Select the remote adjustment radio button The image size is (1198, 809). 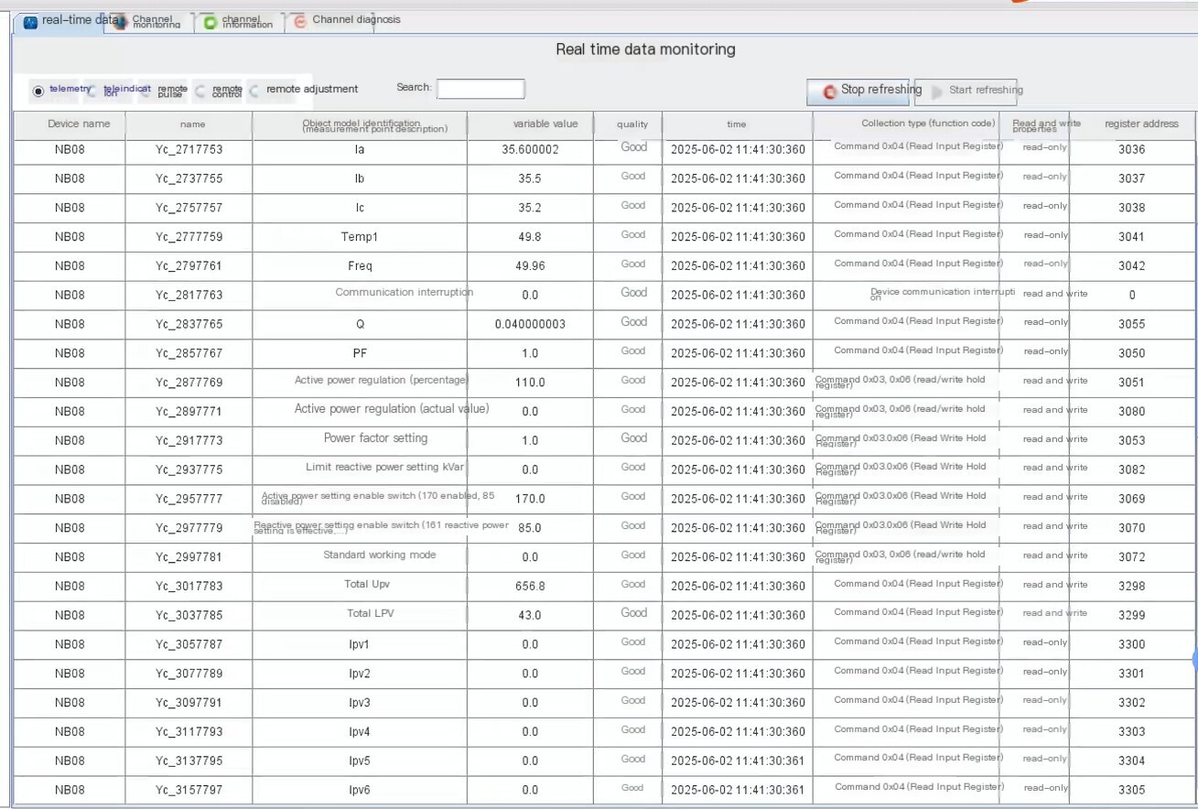tap(254, 91)
